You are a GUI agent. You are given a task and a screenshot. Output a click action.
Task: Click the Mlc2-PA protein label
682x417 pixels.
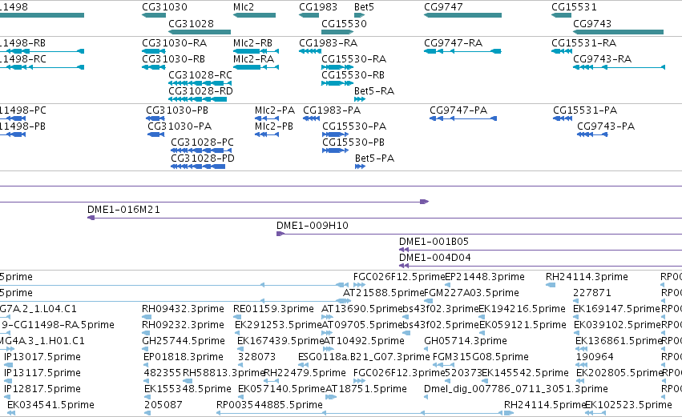tap(275, 110)
